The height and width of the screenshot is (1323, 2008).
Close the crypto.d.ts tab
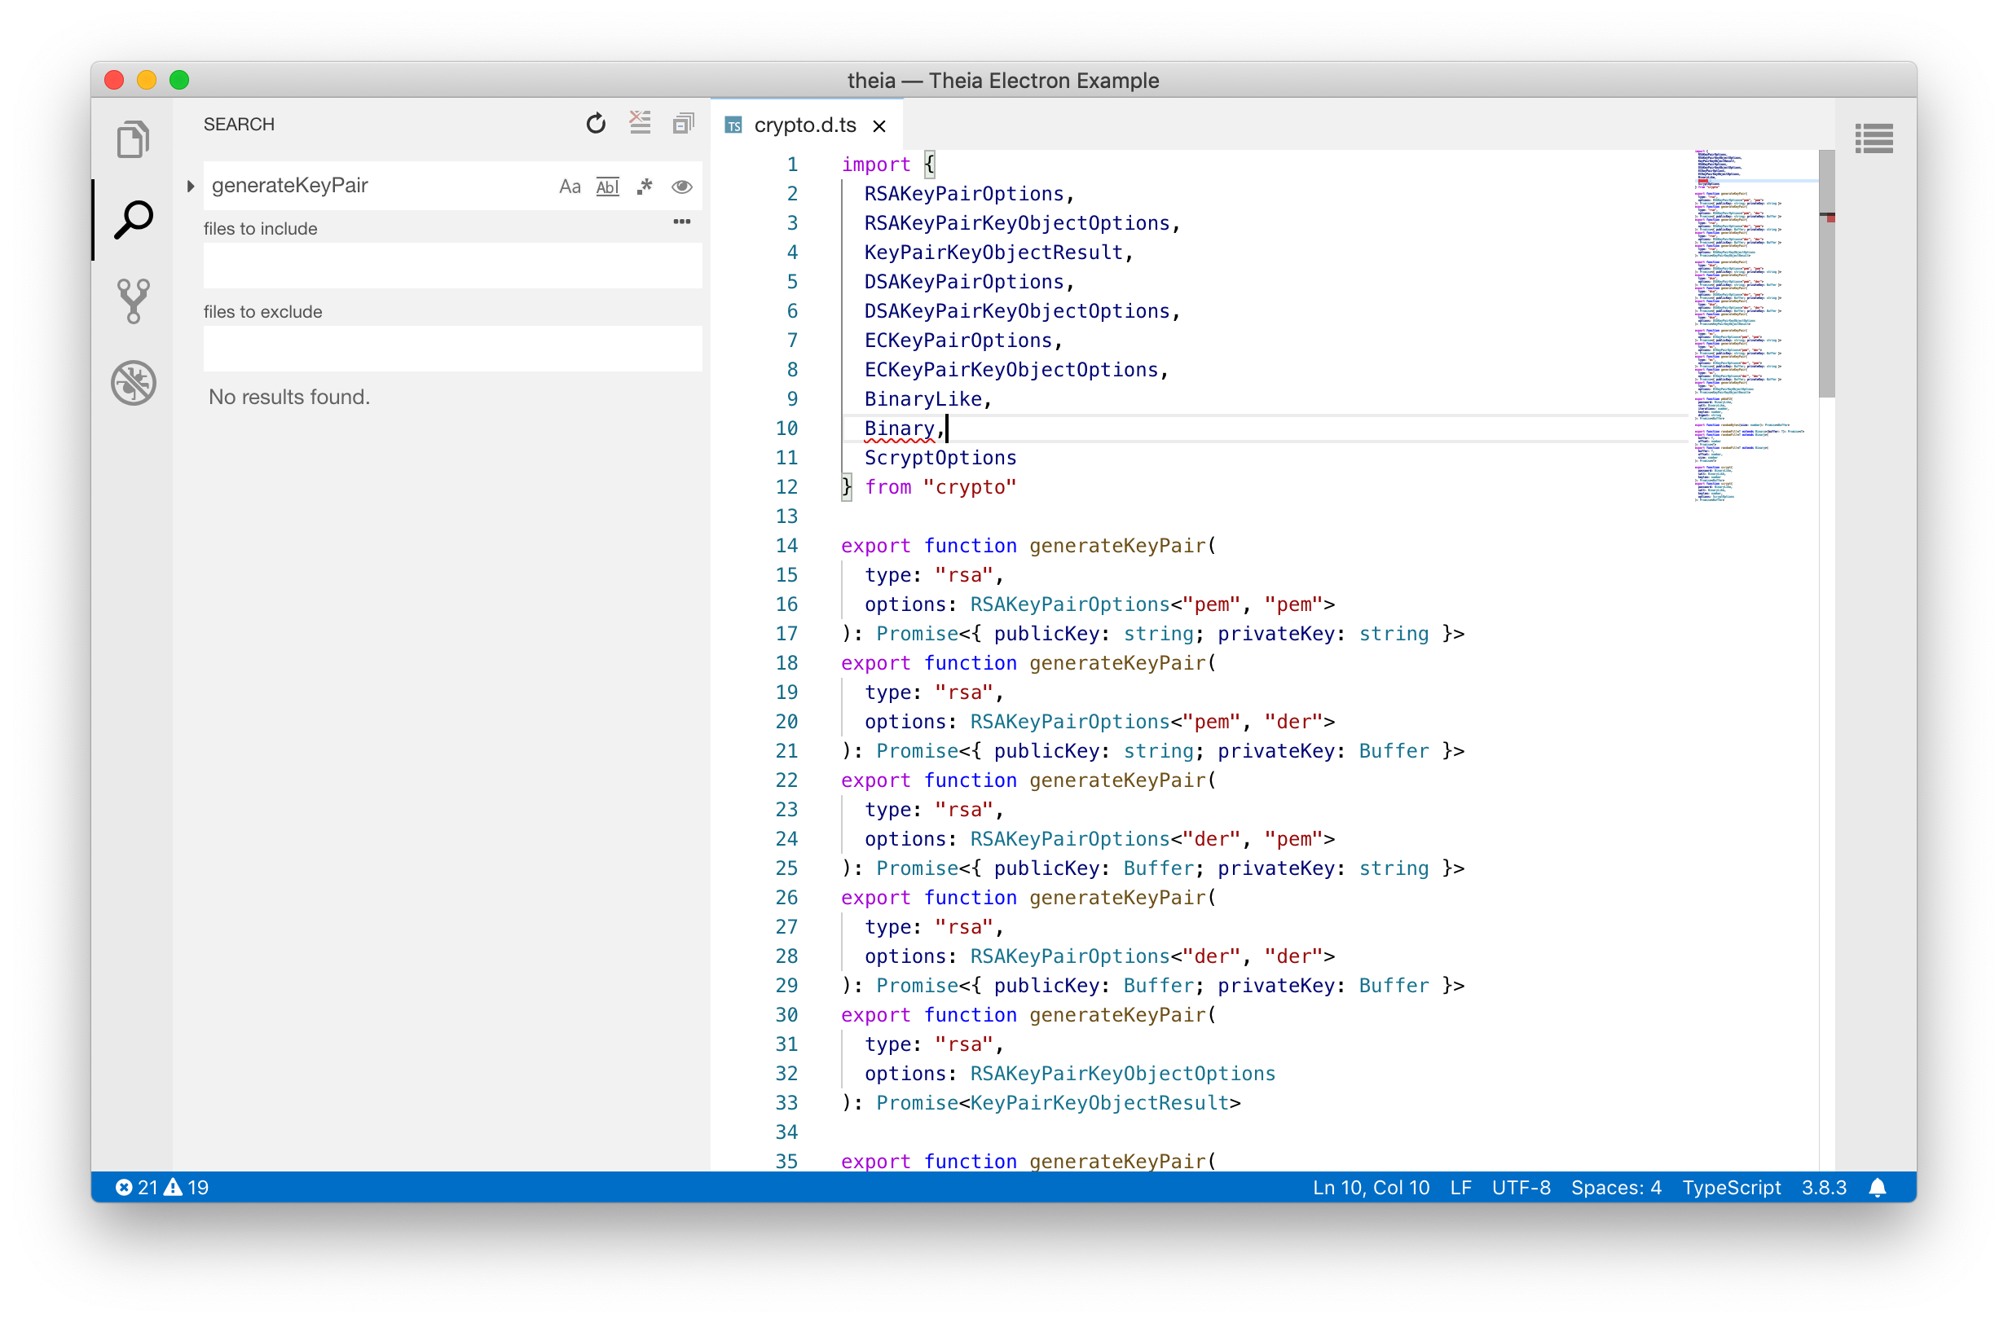879,125
